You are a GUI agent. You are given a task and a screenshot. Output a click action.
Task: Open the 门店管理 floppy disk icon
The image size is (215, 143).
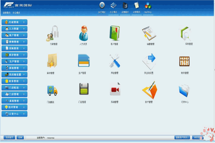(x=84, y=89)
